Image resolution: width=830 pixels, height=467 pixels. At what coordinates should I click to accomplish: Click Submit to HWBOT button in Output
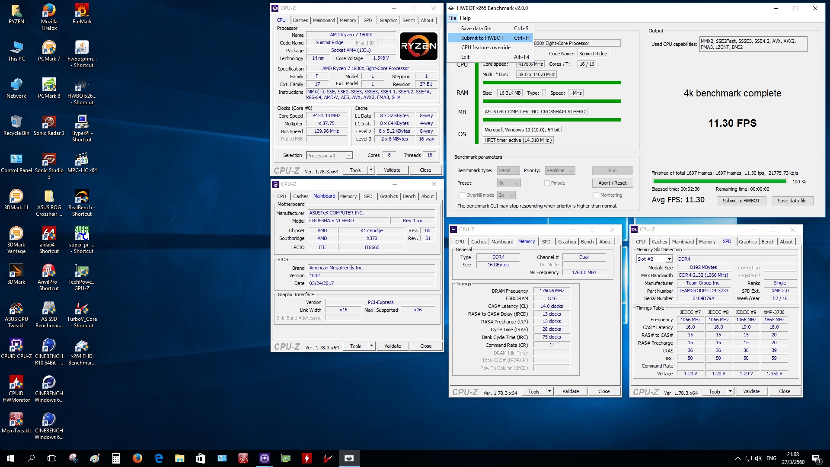[x=741, y=201]
